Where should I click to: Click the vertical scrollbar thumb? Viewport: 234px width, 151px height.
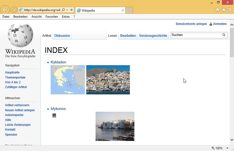tap(232, 43)
